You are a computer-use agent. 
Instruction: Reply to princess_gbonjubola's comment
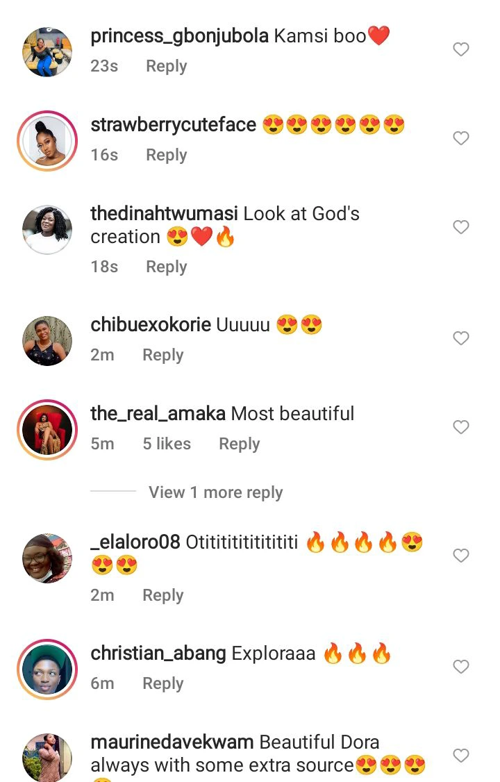166,66
